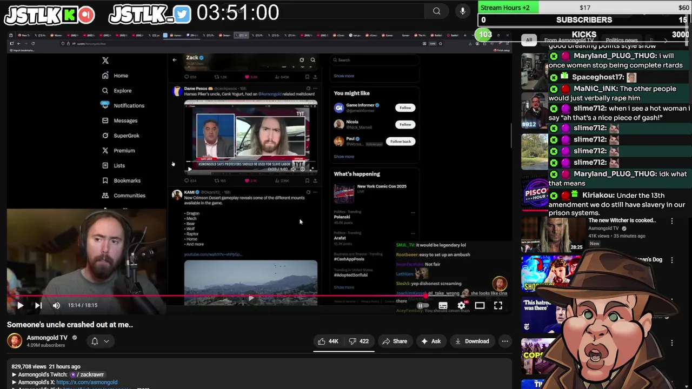Click Show more under You might like
The height and width of the screenshot is (389, 692).
pos(344,157)
